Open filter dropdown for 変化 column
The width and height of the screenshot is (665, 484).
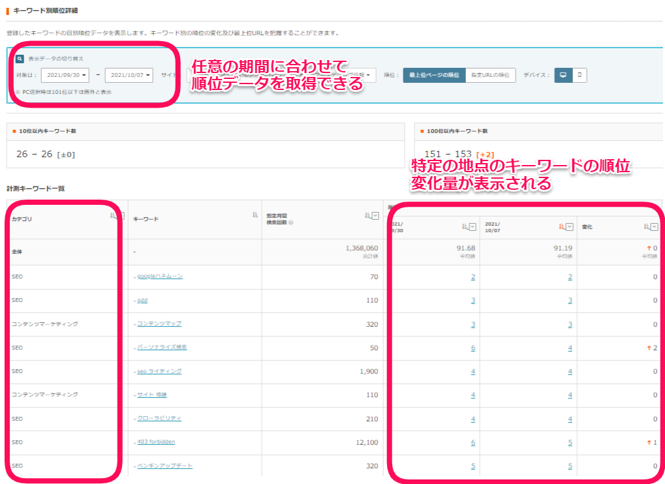[x=654, y=226]
